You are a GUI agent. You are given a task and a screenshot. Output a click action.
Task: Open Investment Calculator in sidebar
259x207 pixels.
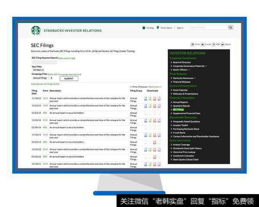183,156
